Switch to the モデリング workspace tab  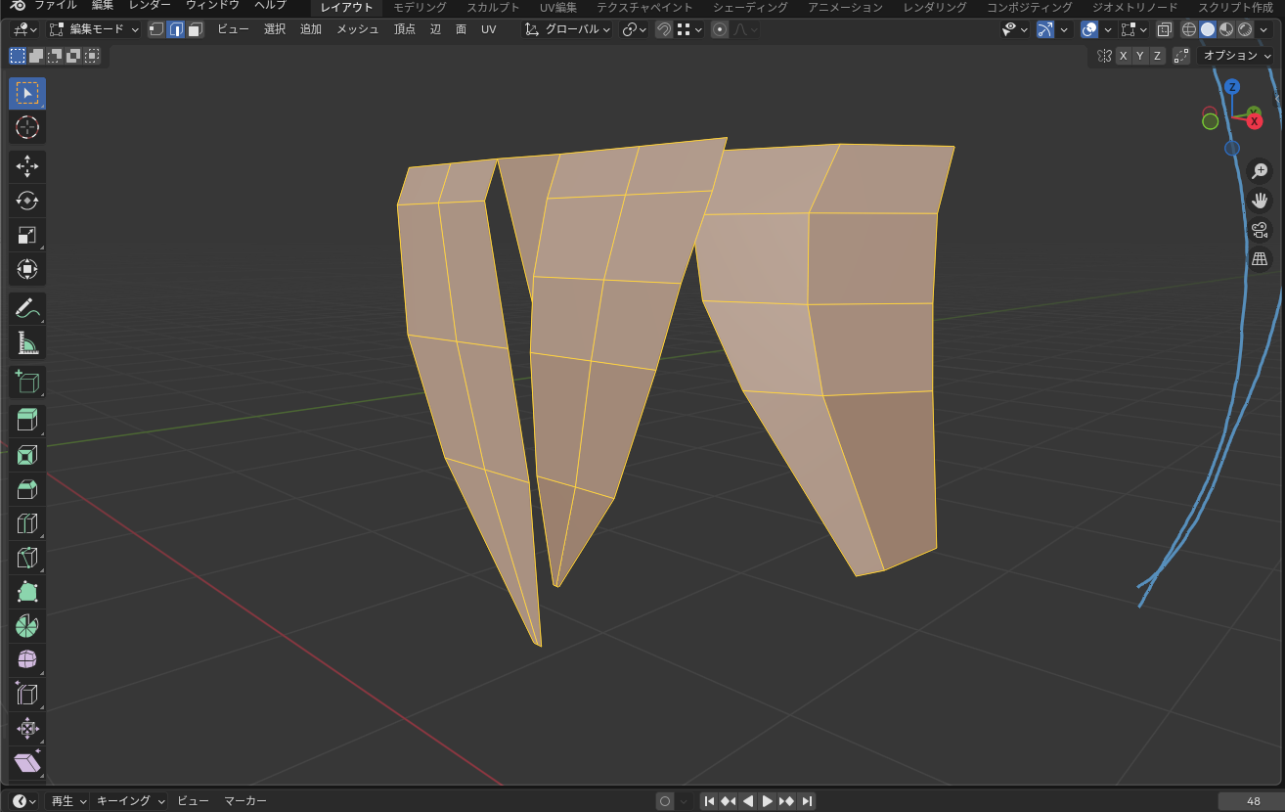point(420,7)
